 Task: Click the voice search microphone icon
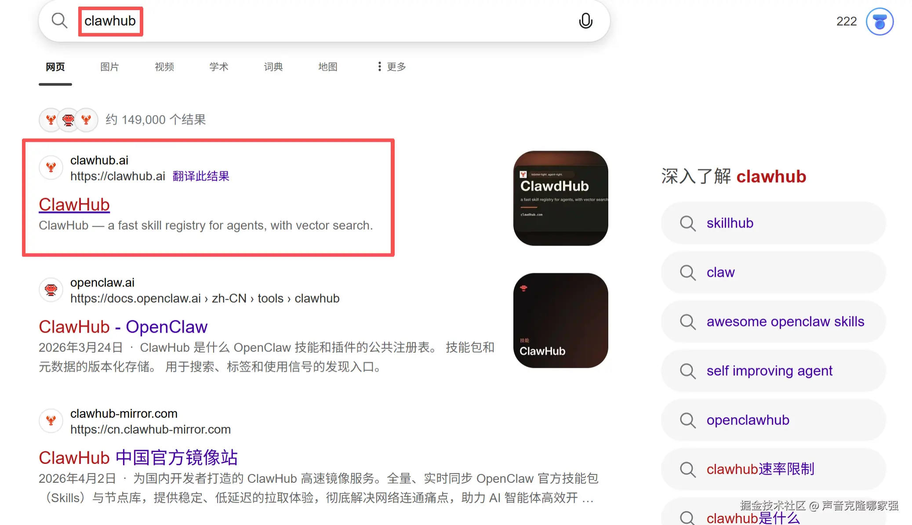click(586, 21)
